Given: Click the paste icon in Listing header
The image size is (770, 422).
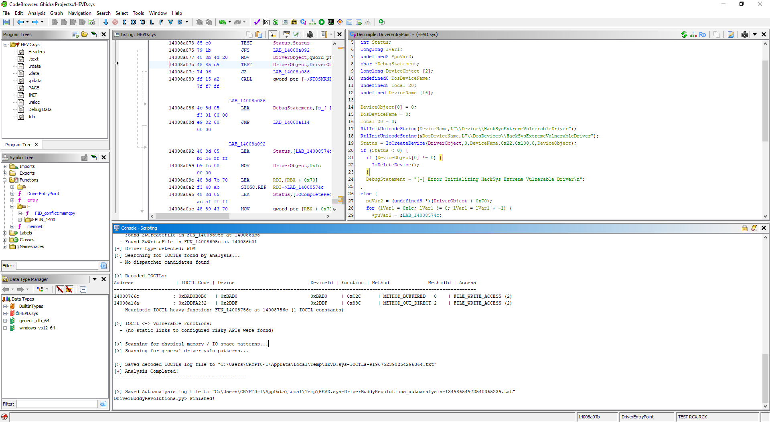Looking at the screenshot, I should pos(259,34).
